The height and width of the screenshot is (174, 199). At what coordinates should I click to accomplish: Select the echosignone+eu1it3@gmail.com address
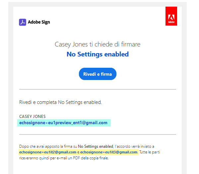[109, 152]
